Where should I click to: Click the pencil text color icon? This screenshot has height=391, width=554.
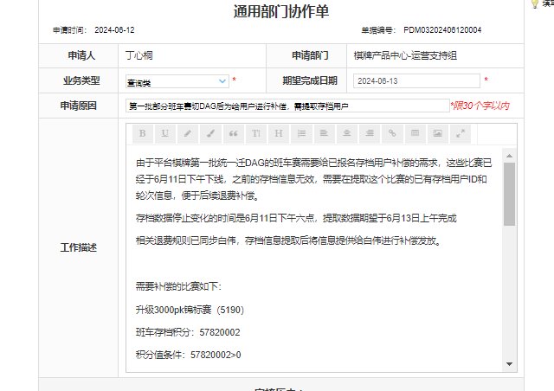pos(188,133)
